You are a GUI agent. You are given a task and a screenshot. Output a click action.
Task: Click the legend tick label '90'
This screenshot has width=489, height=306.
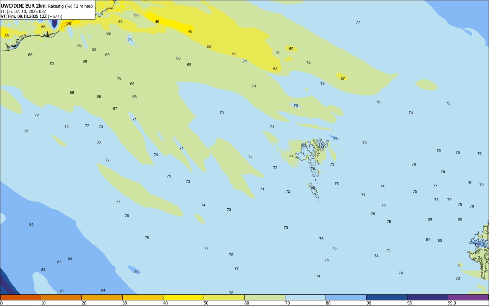tap(369, 303)
